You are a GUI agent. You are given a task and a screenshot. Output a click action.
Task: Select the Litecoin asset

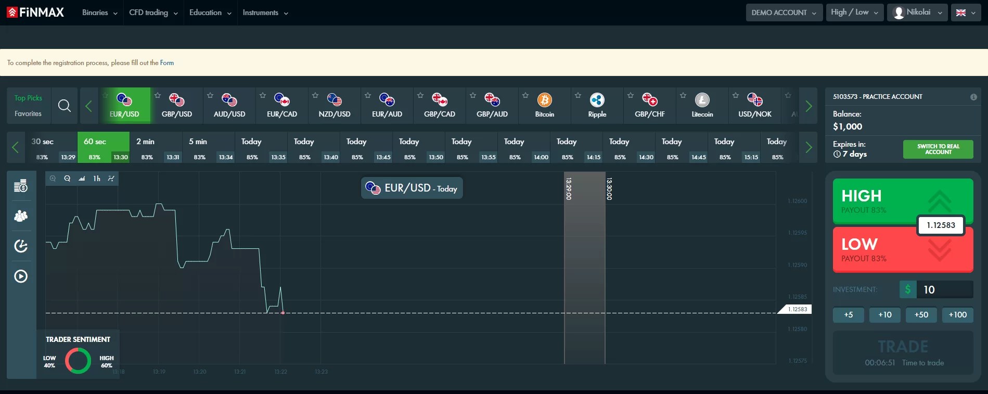[702, 106]
